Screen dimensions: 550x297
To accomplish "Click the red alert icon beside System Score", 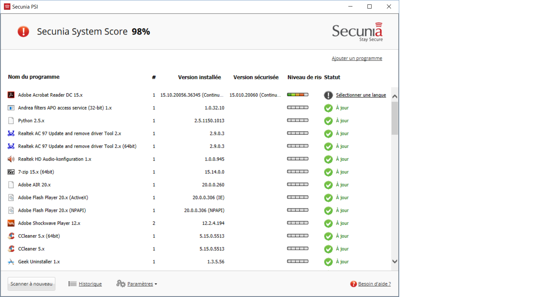I will click(23, 31).
